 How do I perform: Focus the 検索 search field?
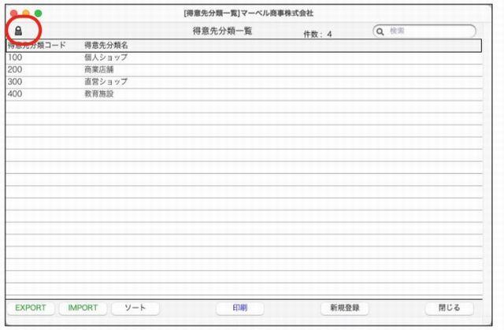[429, 32]
